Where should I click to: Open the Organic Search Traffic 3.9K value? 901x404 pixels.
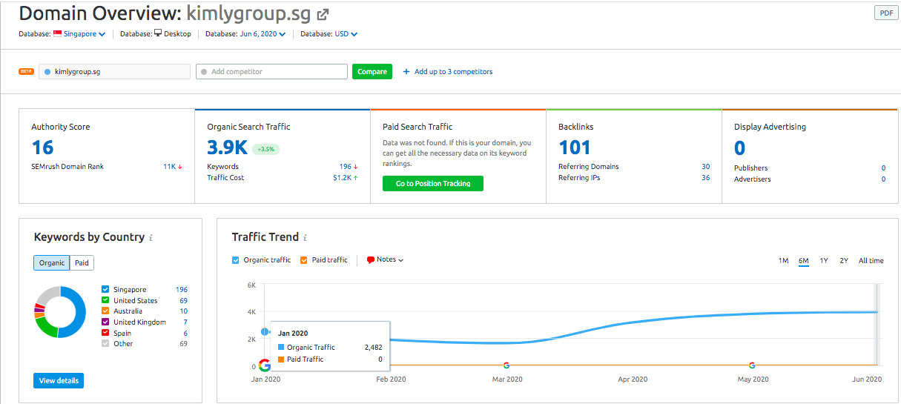coord(227,148)
